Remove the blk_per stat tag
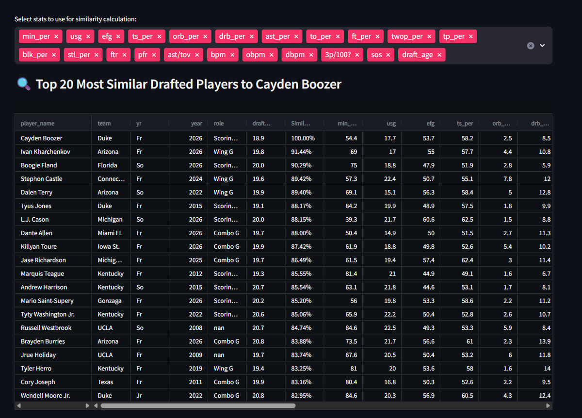Screen dimensions: 582x418 pyautogui.click(x=53, y=55)
